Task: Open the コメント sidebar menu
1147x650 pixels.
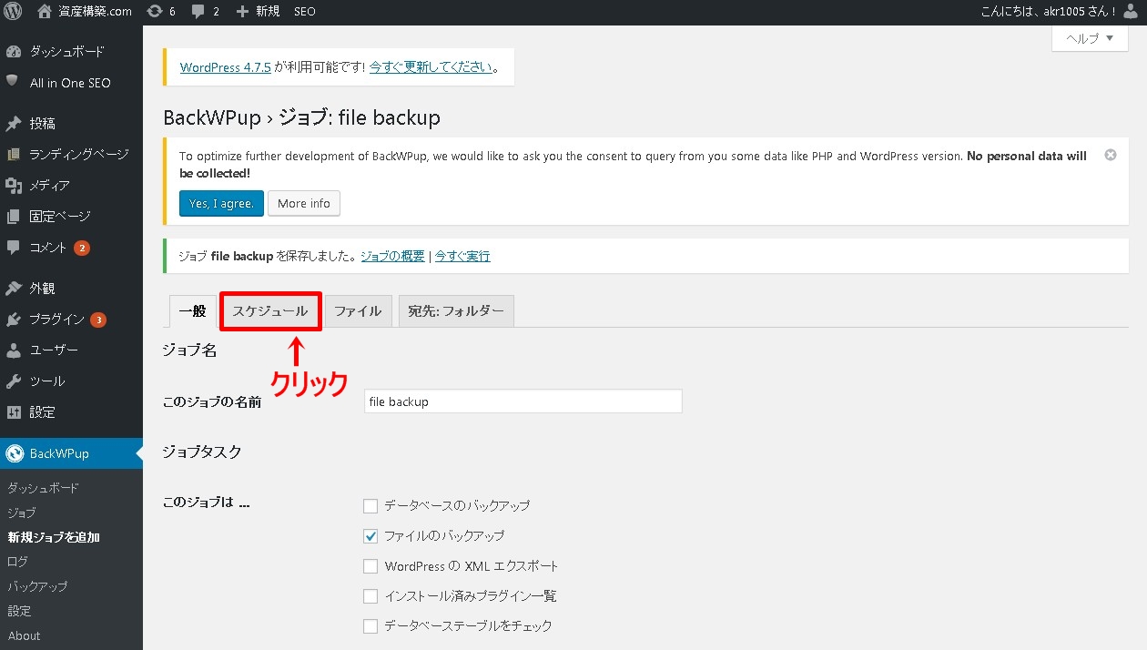Action: (x=71, y=248)
